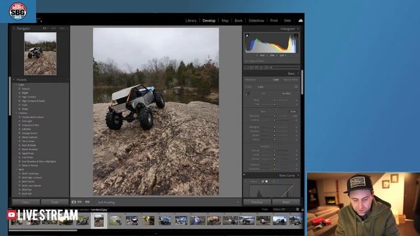Click the Tone Curve point adjustment icon
The height and width of the screenshot is (236, 420).
click(x=263, y=182)
